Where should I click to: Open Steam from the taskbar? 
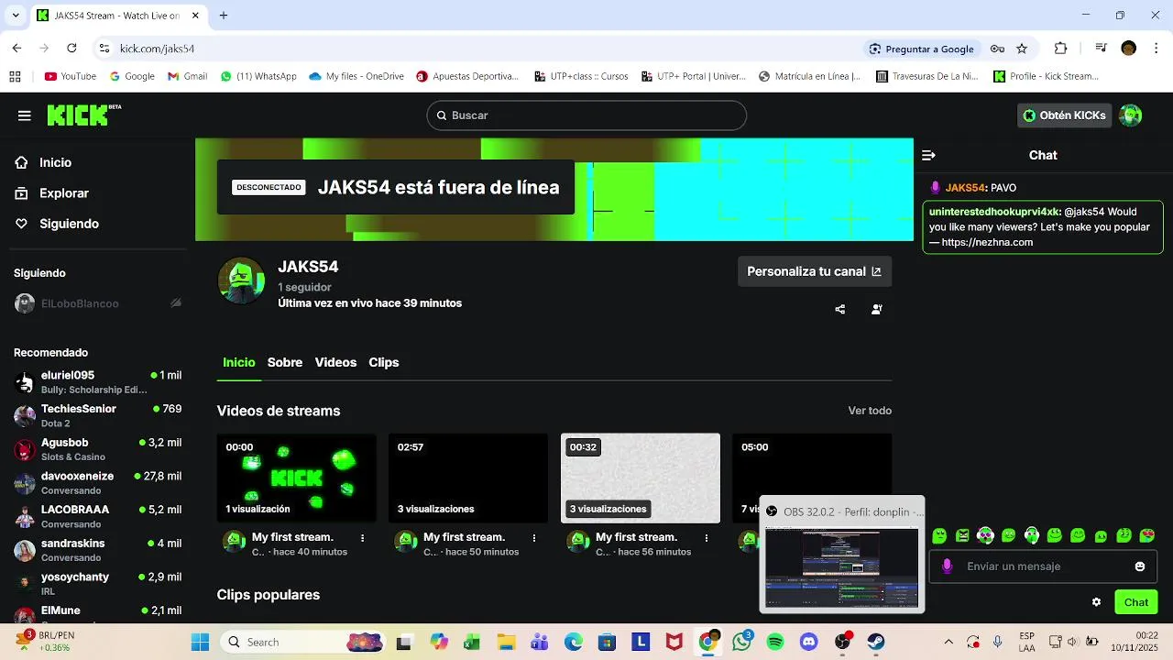[876, 643]
